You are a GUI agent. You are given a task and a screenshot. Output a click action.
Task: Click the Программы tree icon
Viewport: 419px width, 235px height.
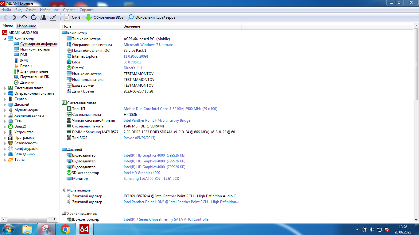point(10,138)
